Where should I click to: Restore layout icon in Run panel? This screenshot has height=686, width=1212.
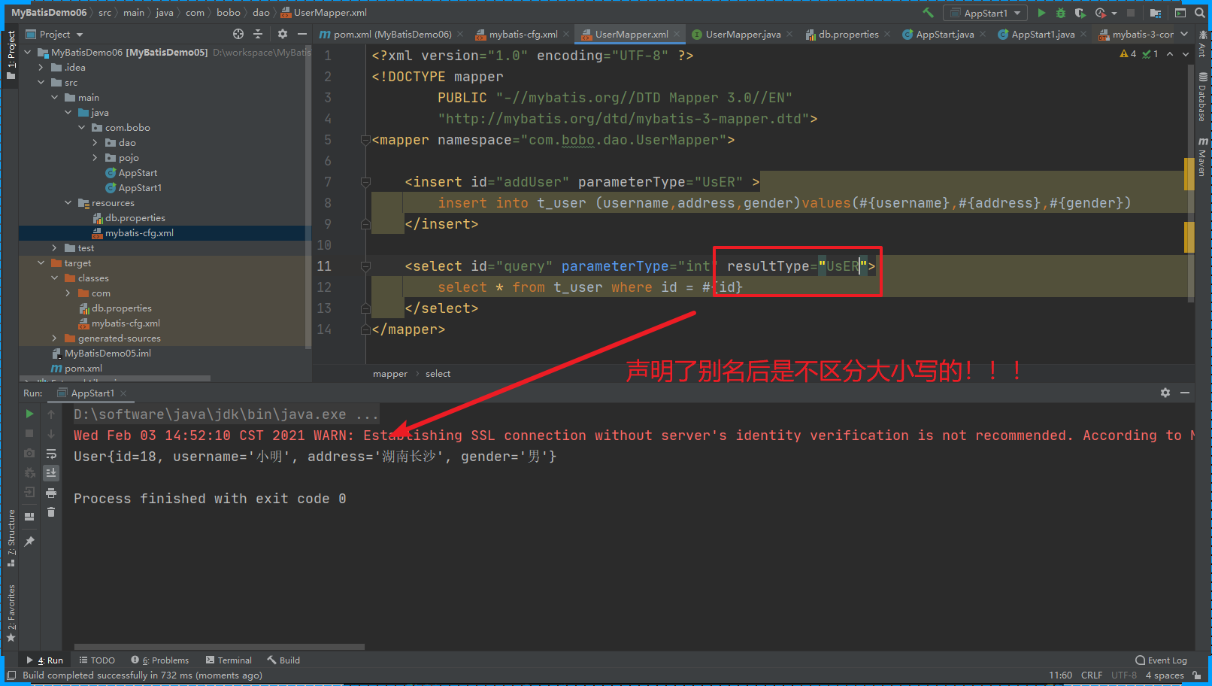pos(29,517)
